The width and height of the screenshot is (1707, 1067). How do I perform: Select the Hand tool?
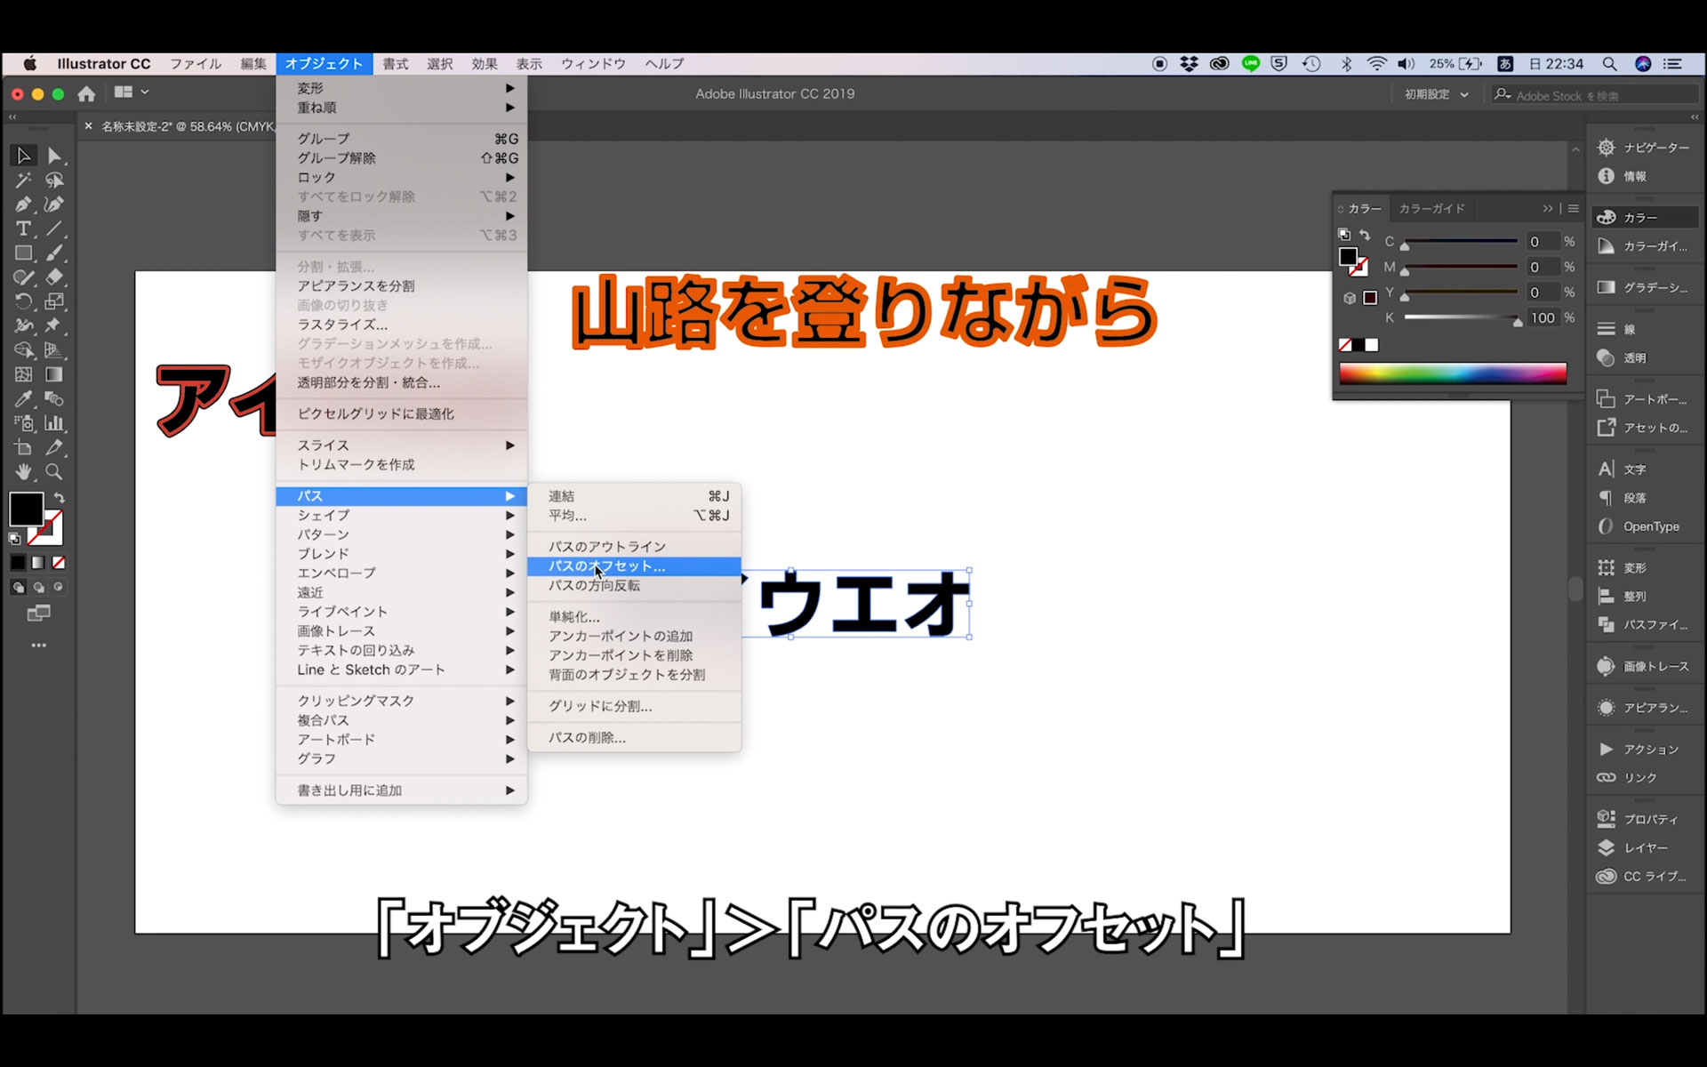pos(24,472)
